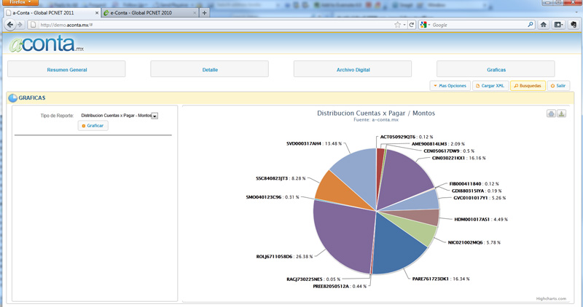Image resolution: width=583 pixels, height=307 pixels.
Task: Select the ROLJ671105BD6 26.38% pie slice
Action: 342,236
